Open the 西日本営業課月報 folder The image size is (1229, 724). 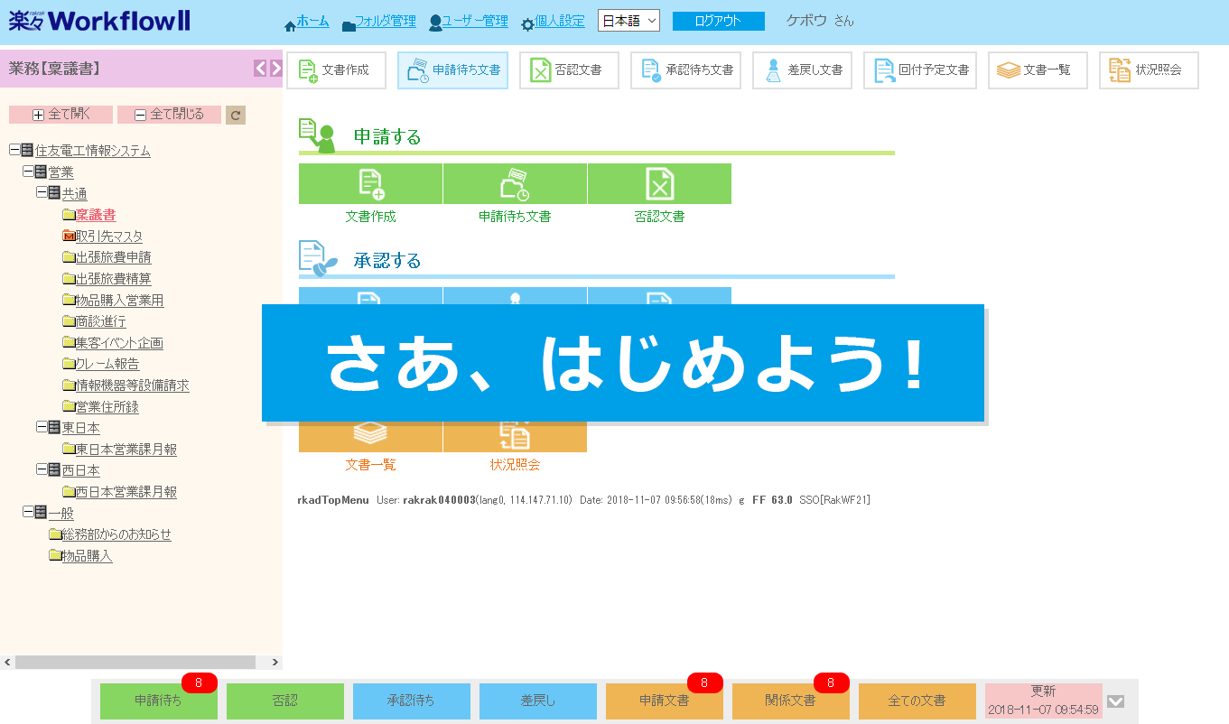(x=126, y=492)
